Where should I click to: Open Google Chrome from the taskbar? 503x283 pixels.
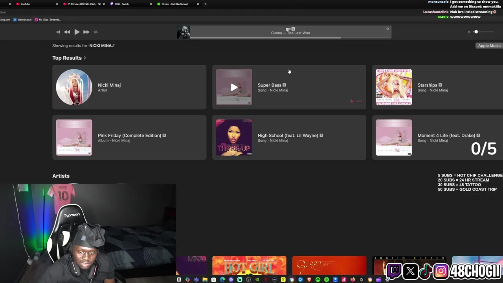292,279
